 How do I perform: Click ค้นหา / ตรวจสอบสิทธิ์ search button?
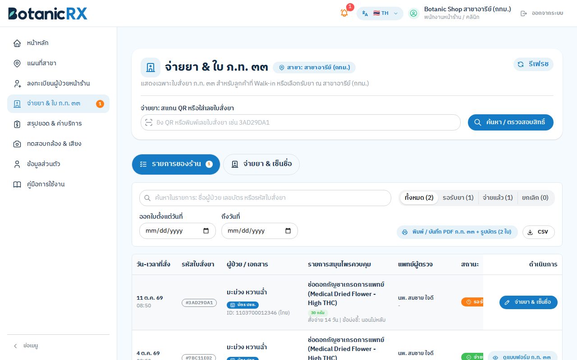coord(511,122)
